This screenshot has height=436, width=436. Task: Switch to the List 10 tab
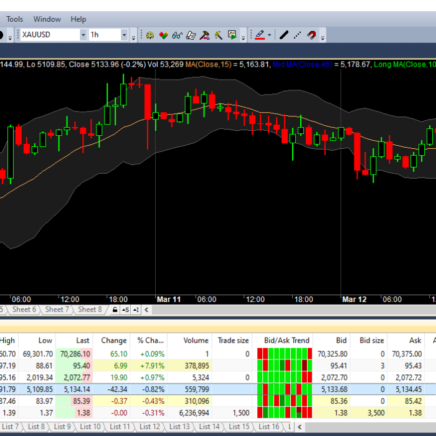coord(90,427)
